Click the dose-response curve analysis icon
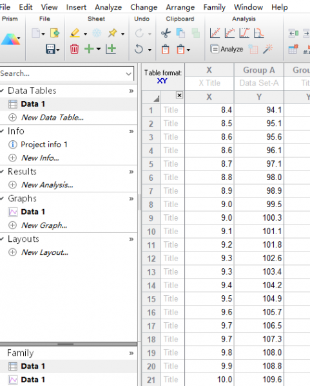This screenshot has width=310, height=386. (x=259, y=33)
